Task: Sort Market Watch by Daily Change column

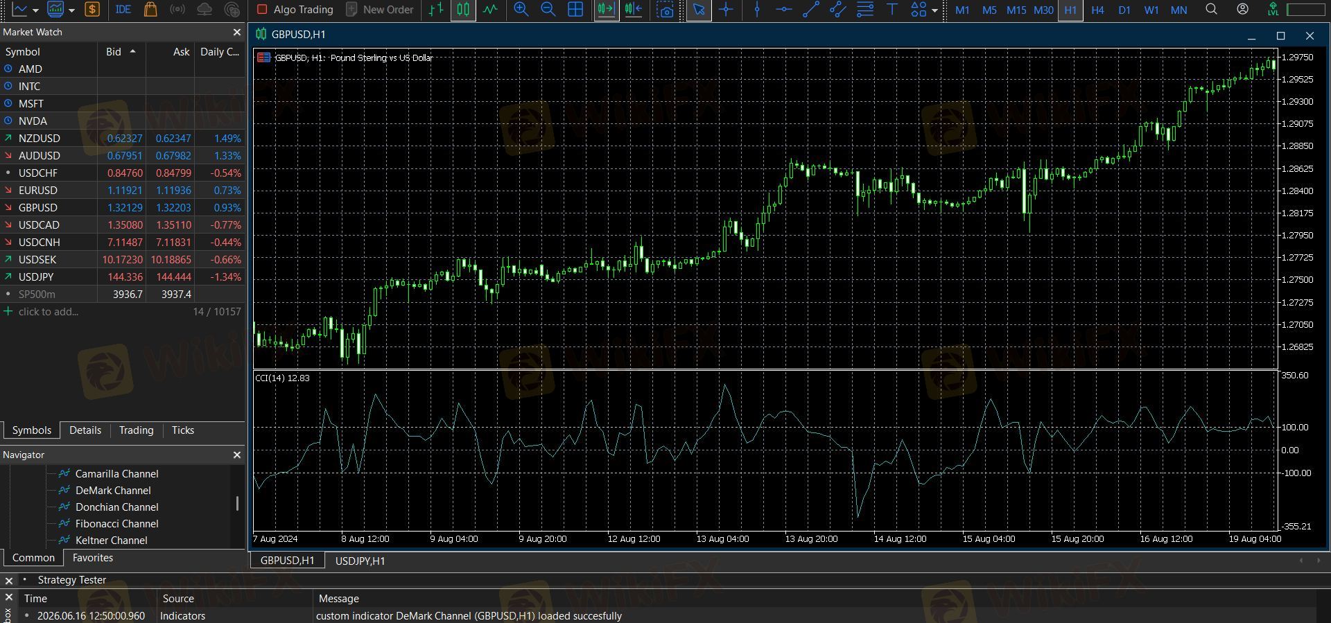Action: coord(220,51)
